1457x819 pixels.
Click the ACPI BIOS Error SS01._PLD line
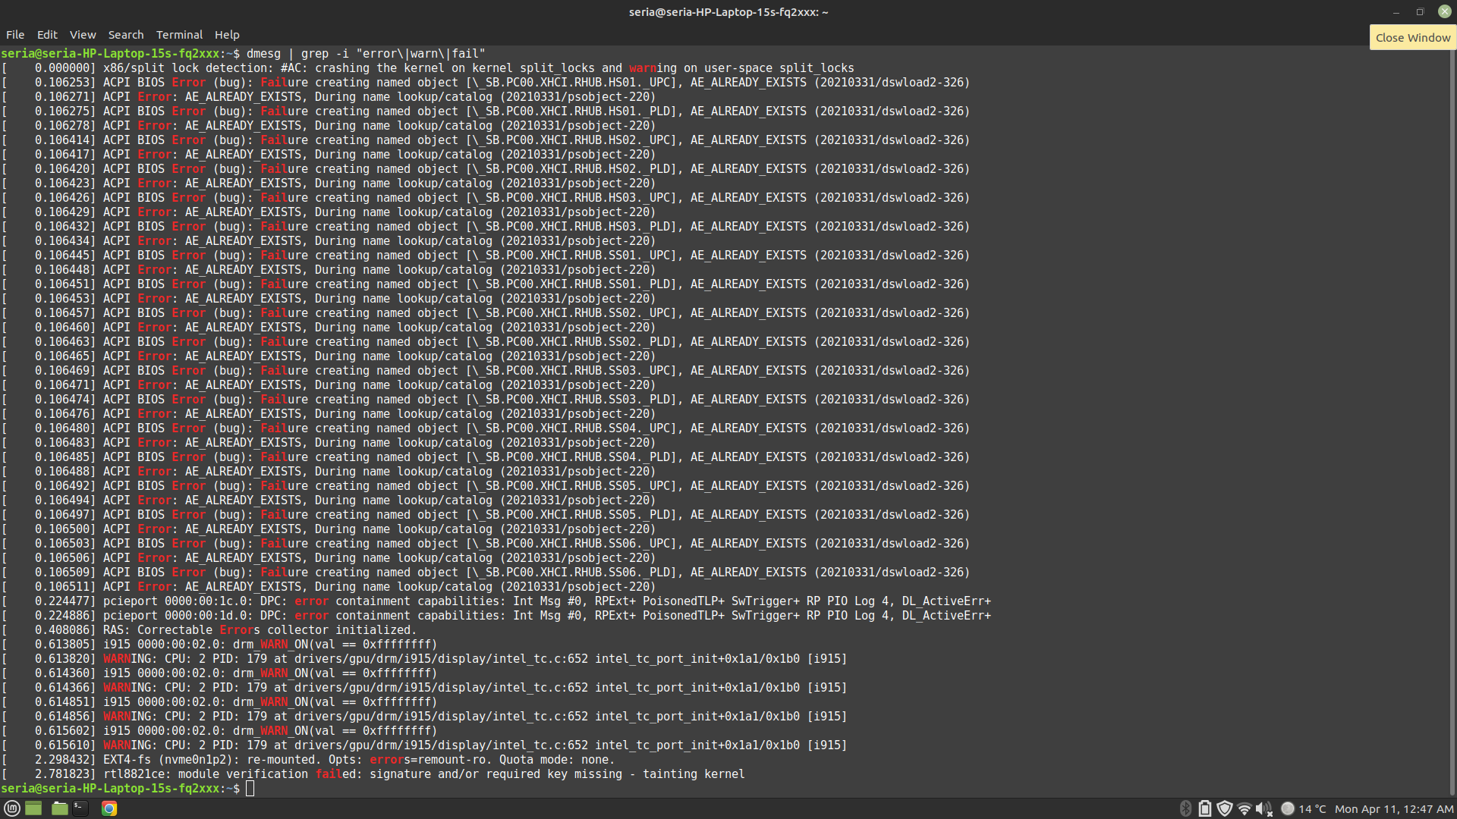(x=486, y=284)
